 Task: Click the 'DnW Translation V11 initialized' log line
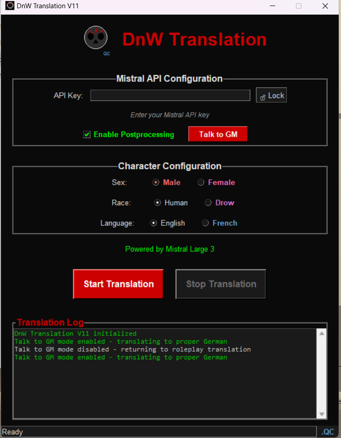[x=75, y=333]
